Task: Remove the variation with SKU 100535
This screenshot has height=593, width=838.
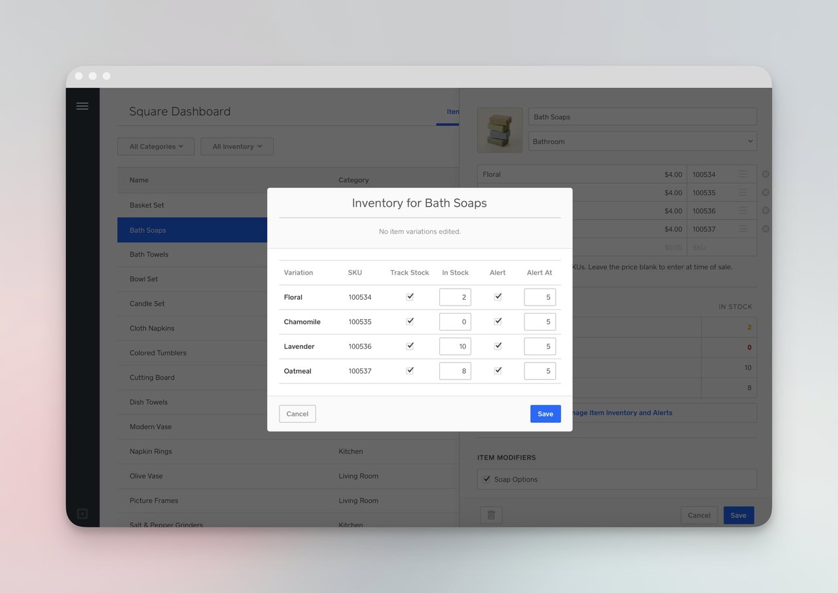Action: [x=765, y=192]
